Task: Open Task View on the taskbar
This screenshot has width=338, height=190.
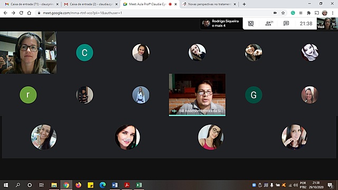Action: coord(41,185)
